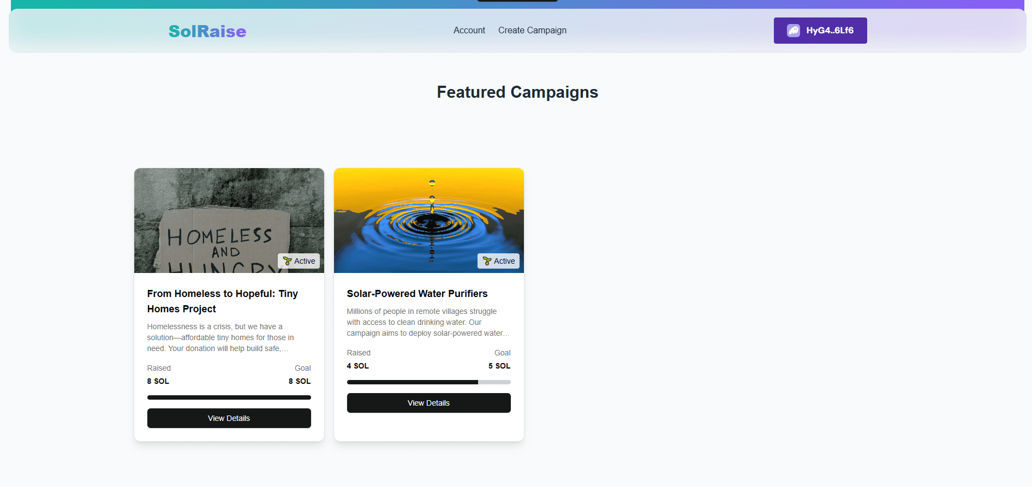1032x487 pixels.
Task: Select the Tiny Homes Project campaign title
Action: (223, 301)
